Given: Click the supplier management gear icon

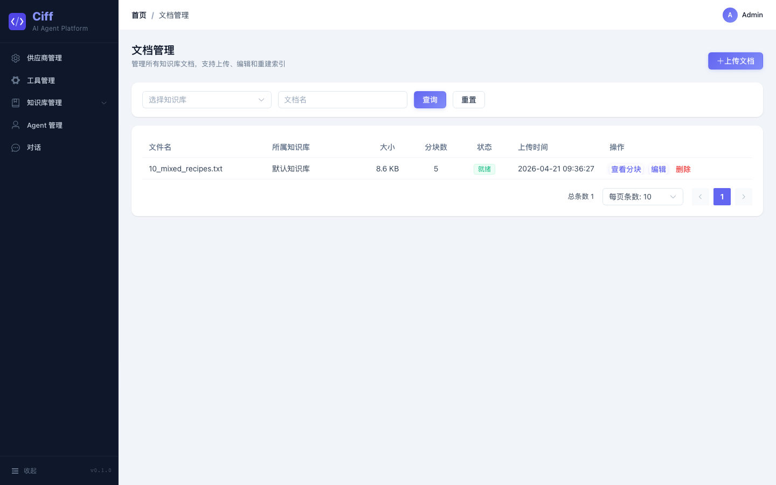Looking at the screenshot, I should (x=16, y=58).
